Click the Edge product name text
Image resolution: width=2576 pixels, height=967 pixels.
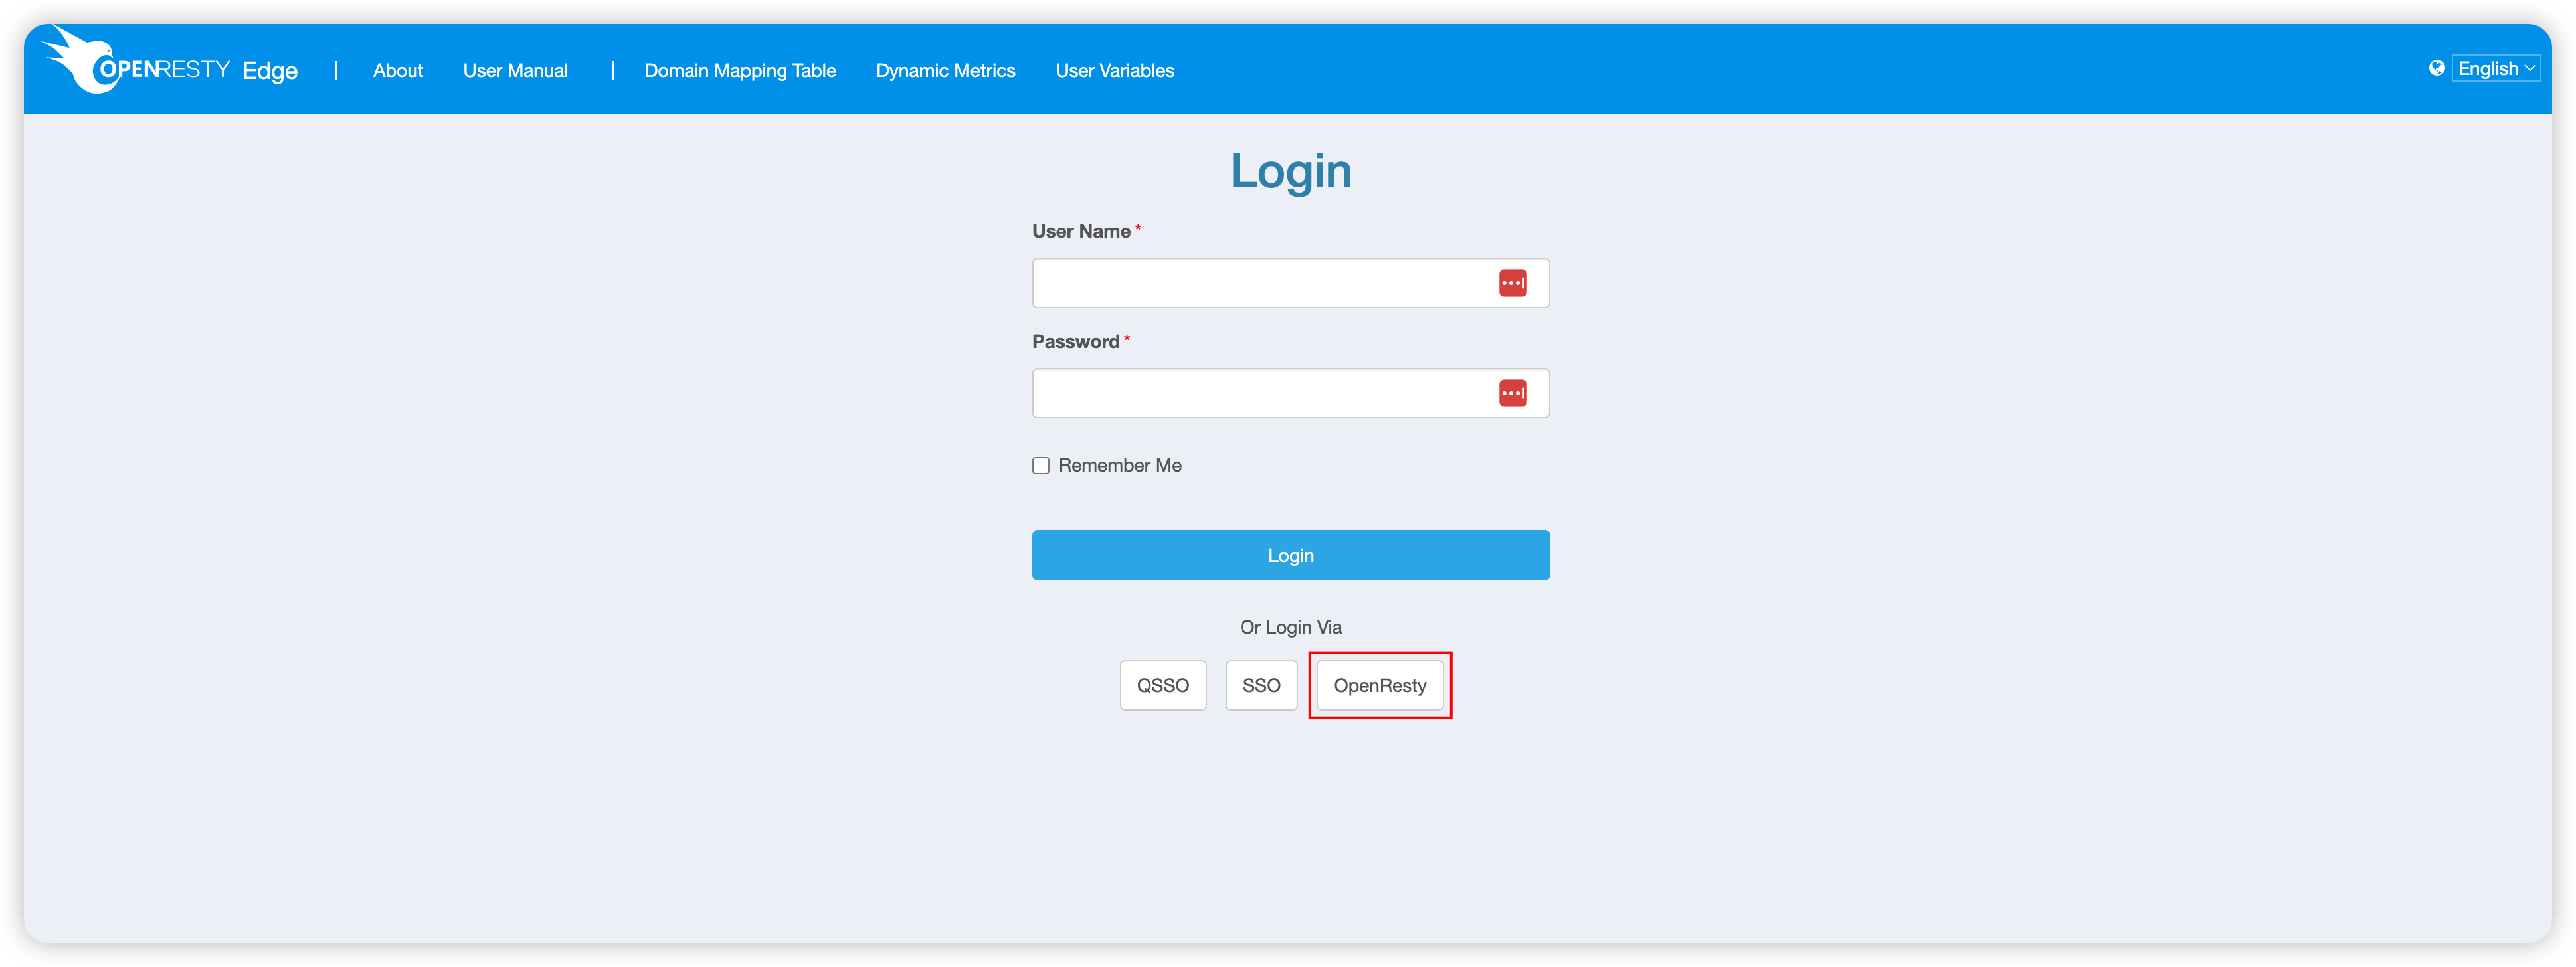point(270,71)
